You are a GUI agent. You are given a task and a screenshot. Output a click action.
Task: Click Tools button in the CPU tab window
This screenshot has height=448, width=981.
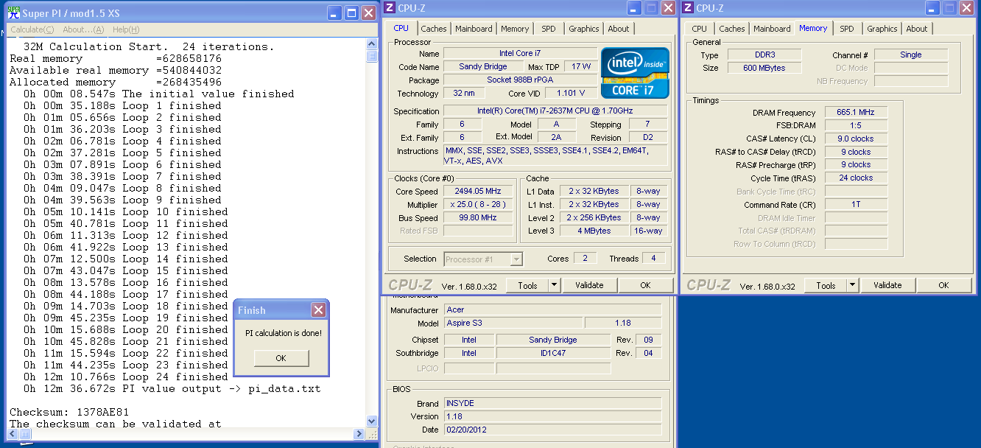tap(527, 285)
